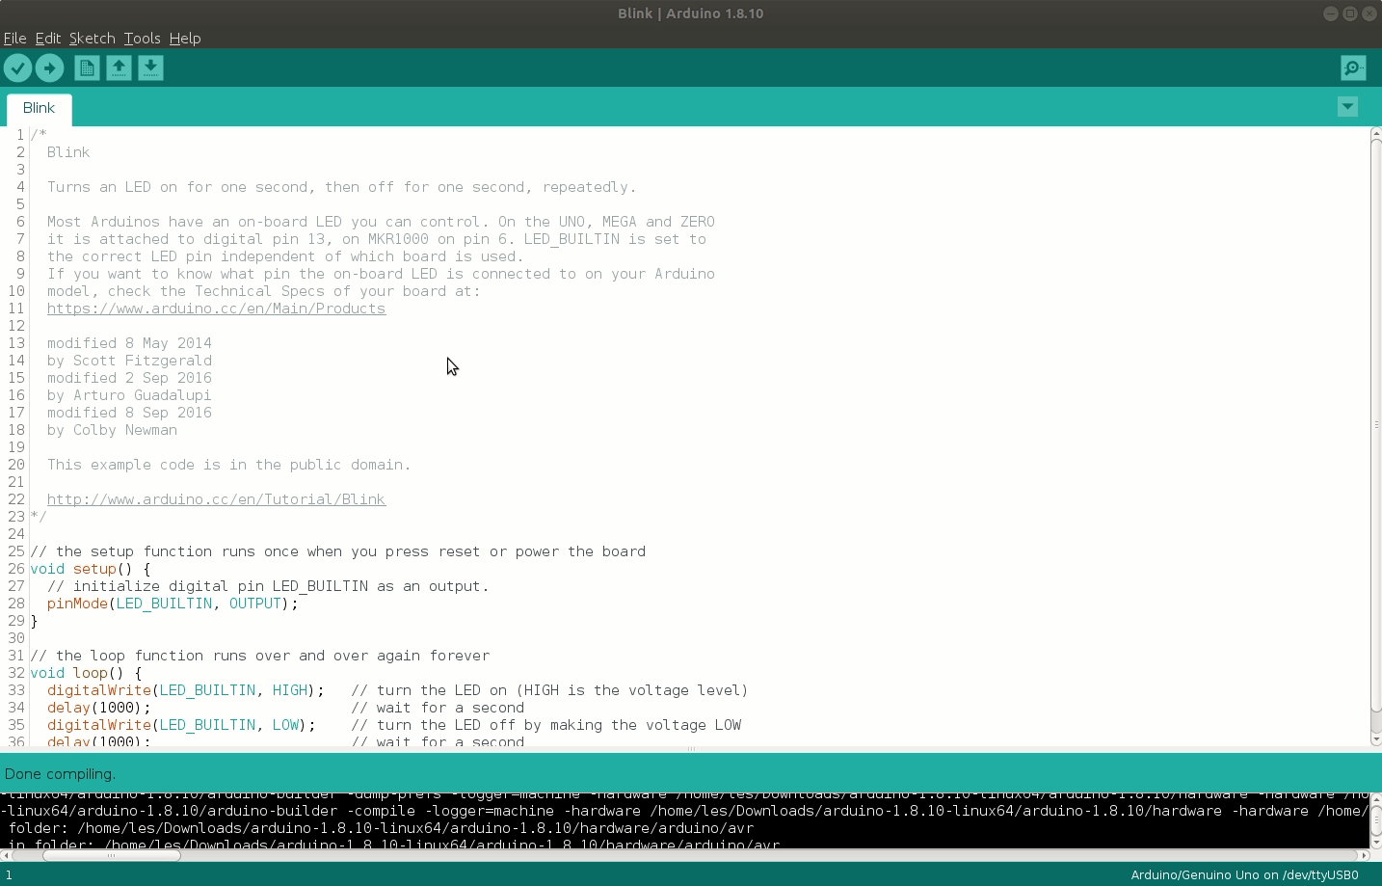This screenshot has height=886, width=1382.
Task: Open the File menu
Action: [14, 39]
